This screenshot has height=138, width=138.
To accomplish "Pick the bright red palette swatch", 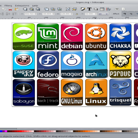I will pos(21,131).
